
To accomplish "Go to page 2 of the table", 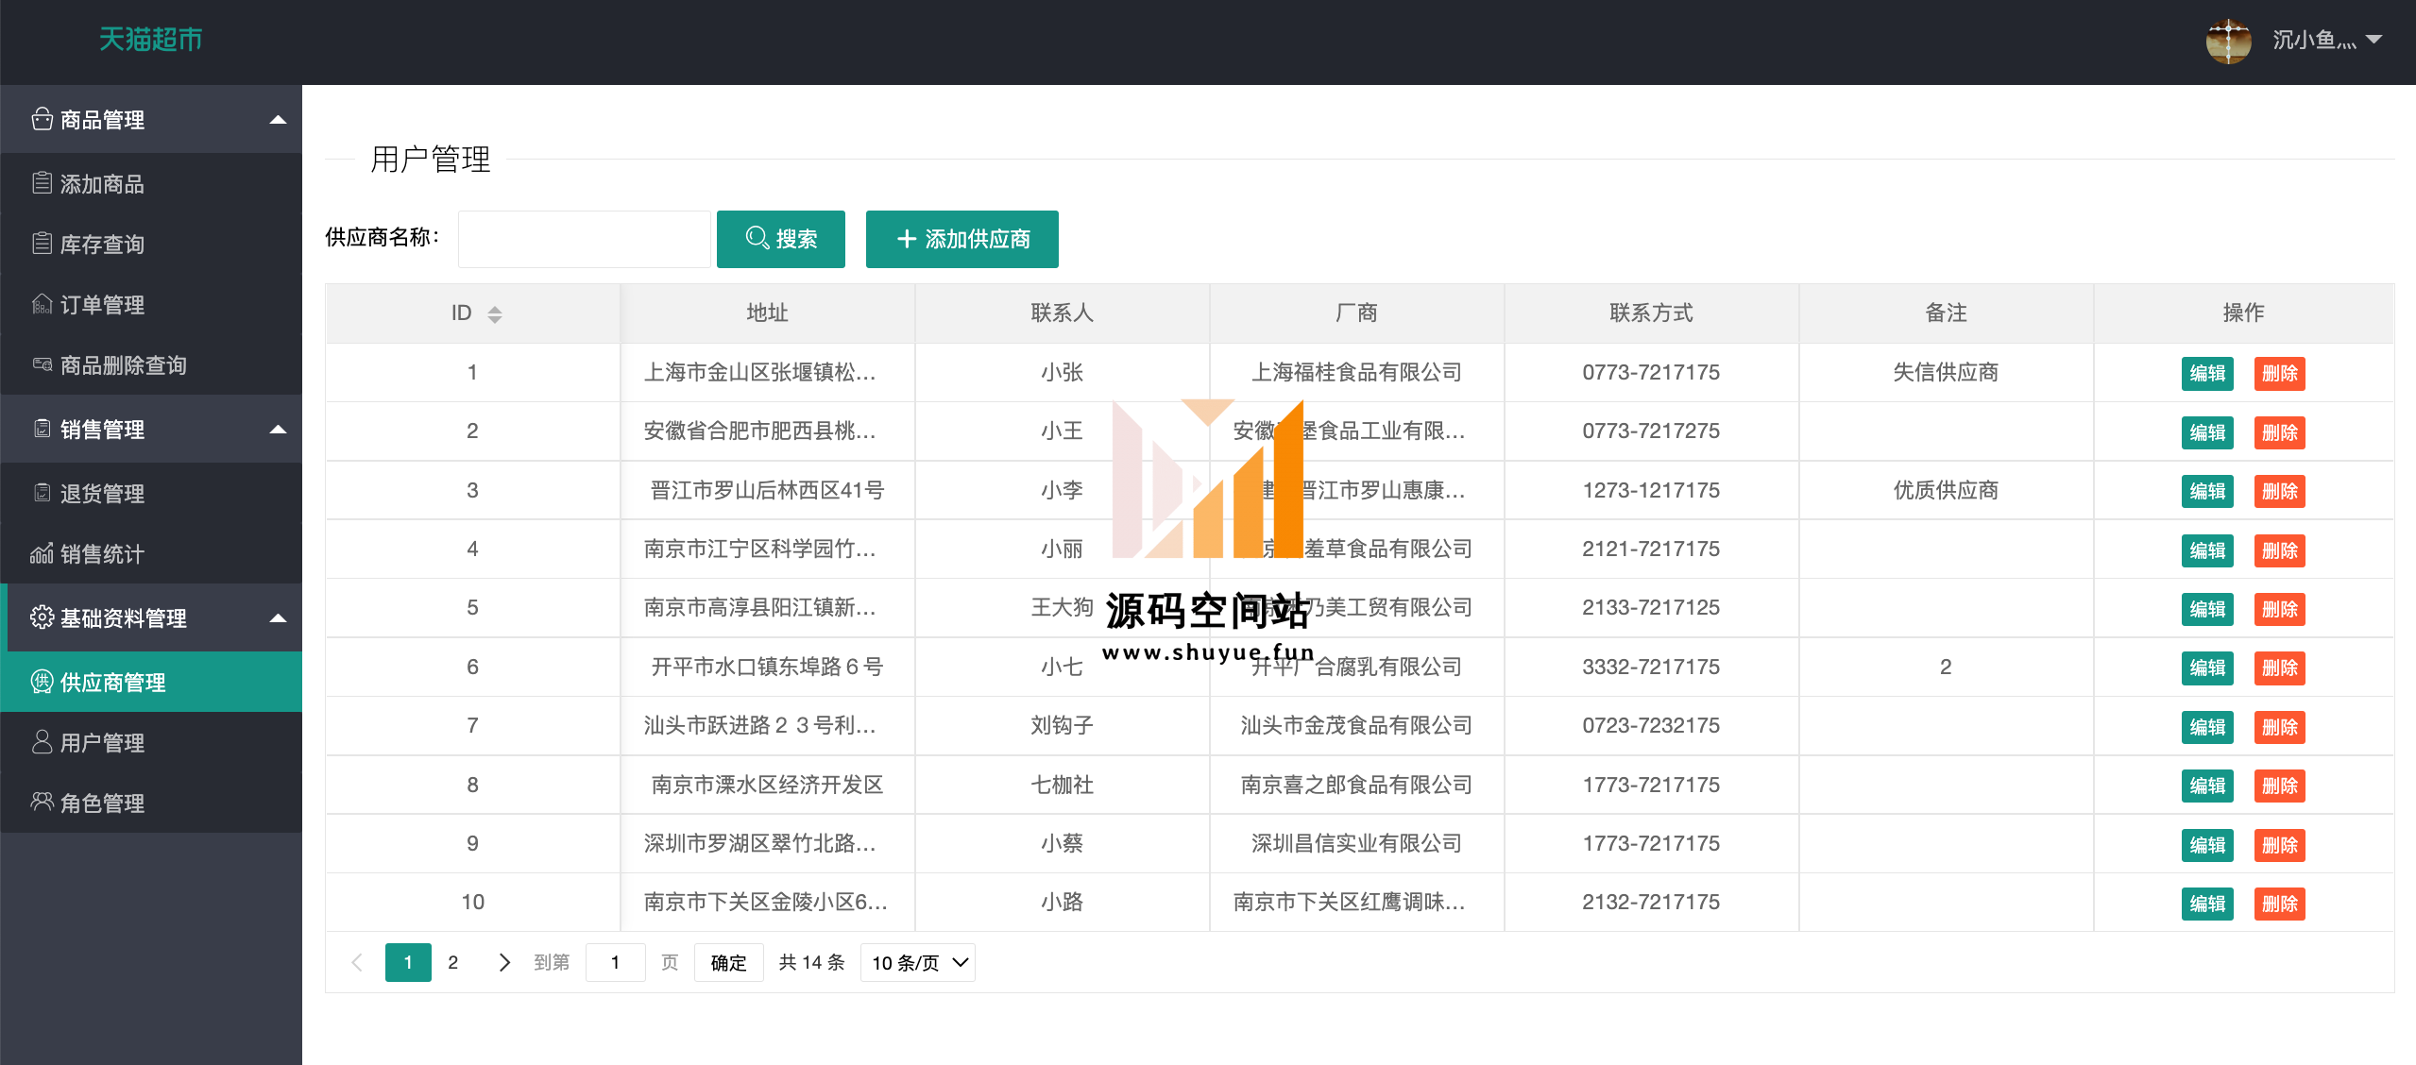I will [453, 962].
